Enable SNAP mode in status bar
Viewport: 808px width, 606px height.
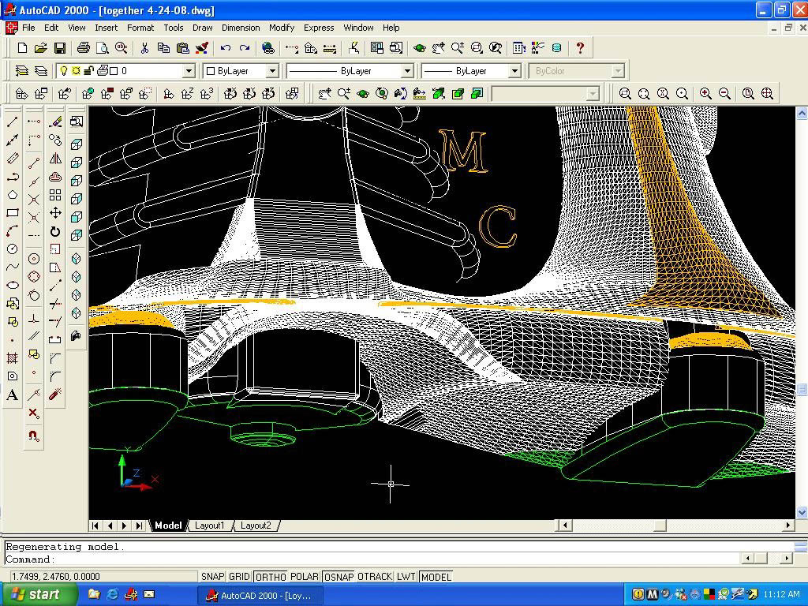(211, 577)
